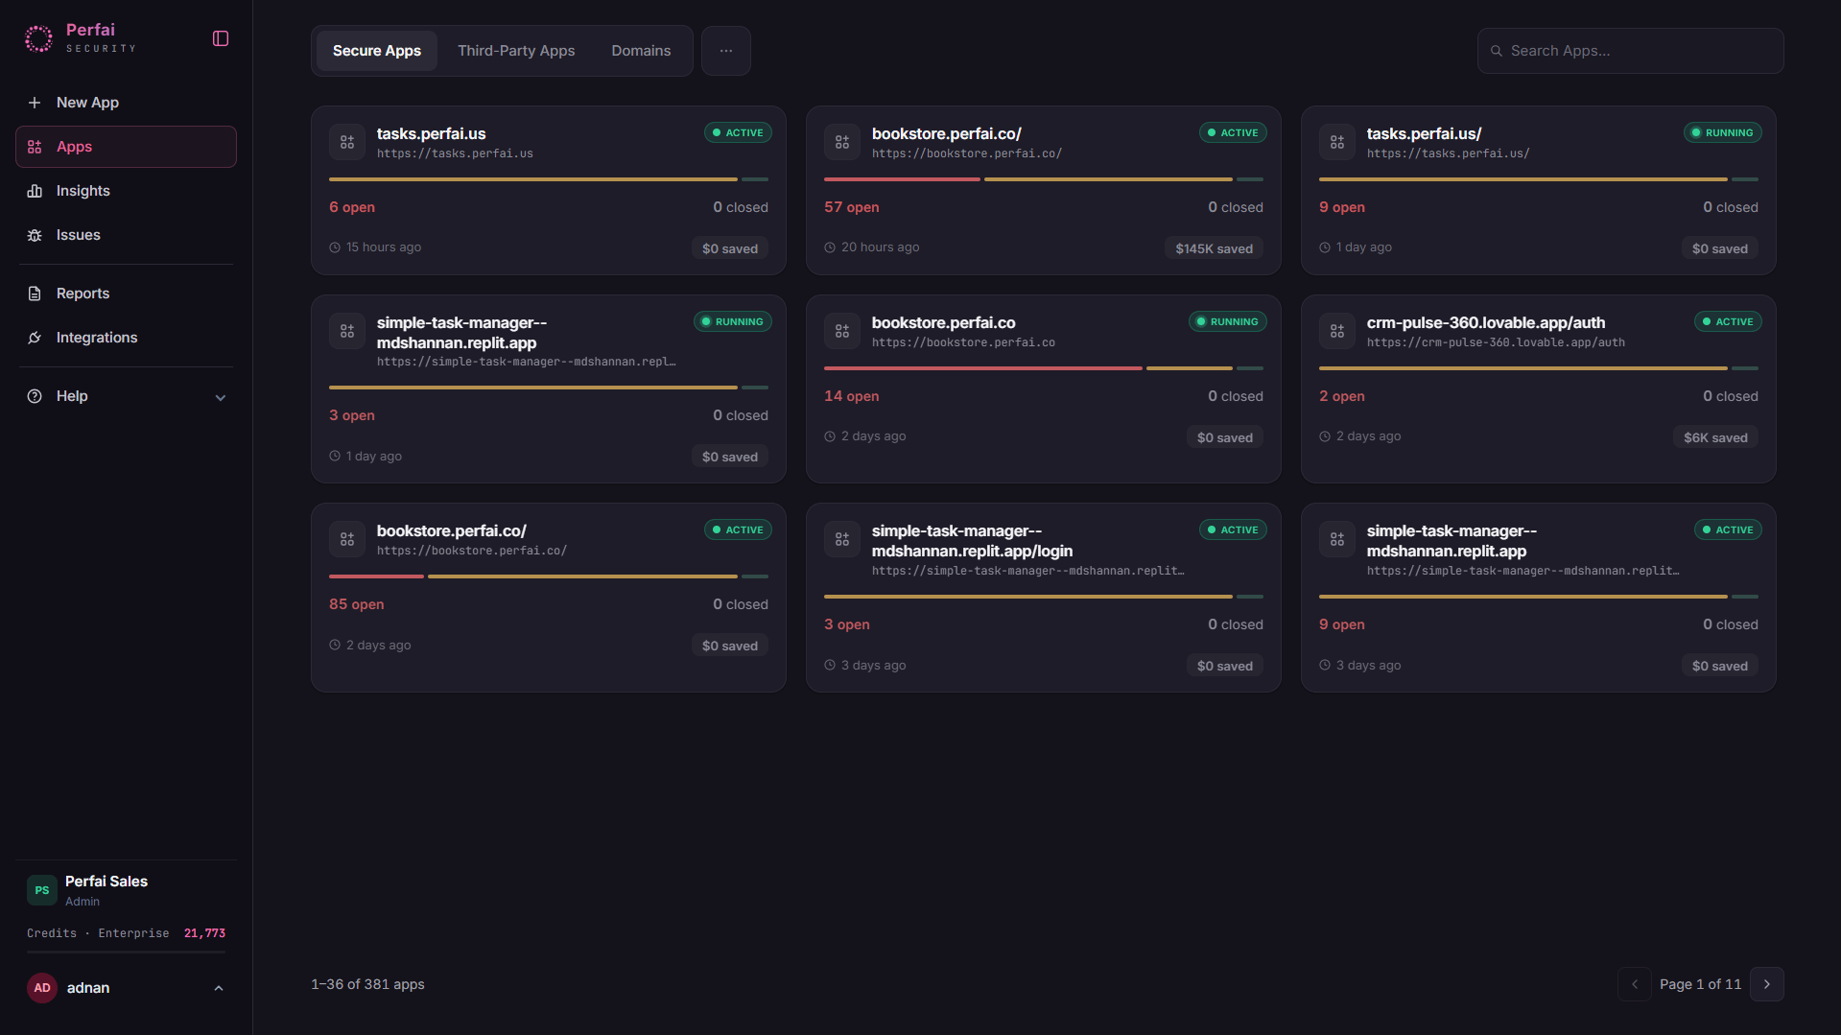Switch to the Third-Party Apps tab
This screenshot has width=1841, height=1035.
[x=516, y=51]
